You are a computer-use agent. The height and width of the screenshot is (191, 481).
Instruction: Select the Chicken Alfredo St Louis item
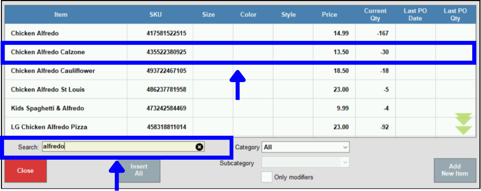(240, 90)
